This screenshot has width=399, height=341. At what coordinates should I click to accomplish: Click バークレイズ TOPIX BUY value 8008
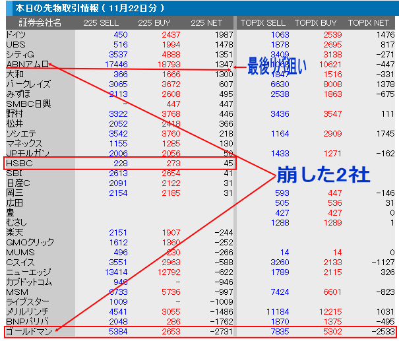(x=332, y=84)
